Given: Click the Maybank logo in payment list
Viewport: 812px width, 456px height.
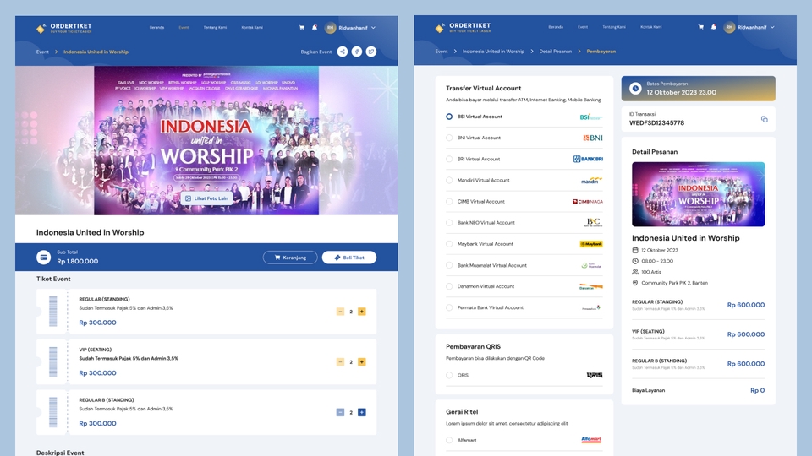Looking at the screenshot, I should coord(591,244).
